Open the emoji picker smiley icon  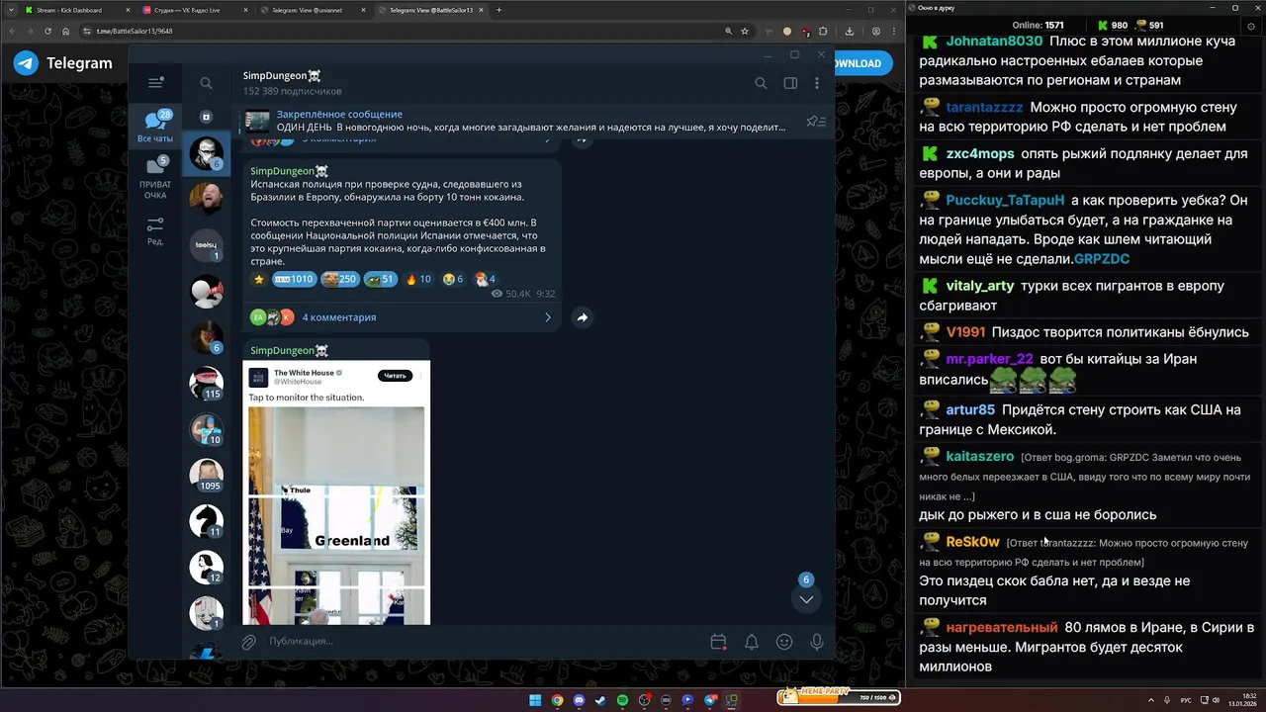(784, 642)
